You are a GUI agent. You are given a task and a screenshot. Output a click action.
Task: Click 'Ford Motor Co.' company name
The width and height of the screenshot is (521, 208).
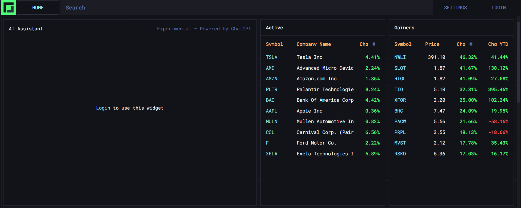click(316, 143)
